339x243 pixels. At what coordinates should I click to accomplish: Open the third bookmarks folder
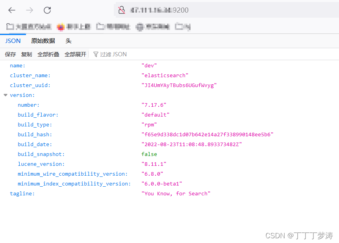click(x=113, y=27)
